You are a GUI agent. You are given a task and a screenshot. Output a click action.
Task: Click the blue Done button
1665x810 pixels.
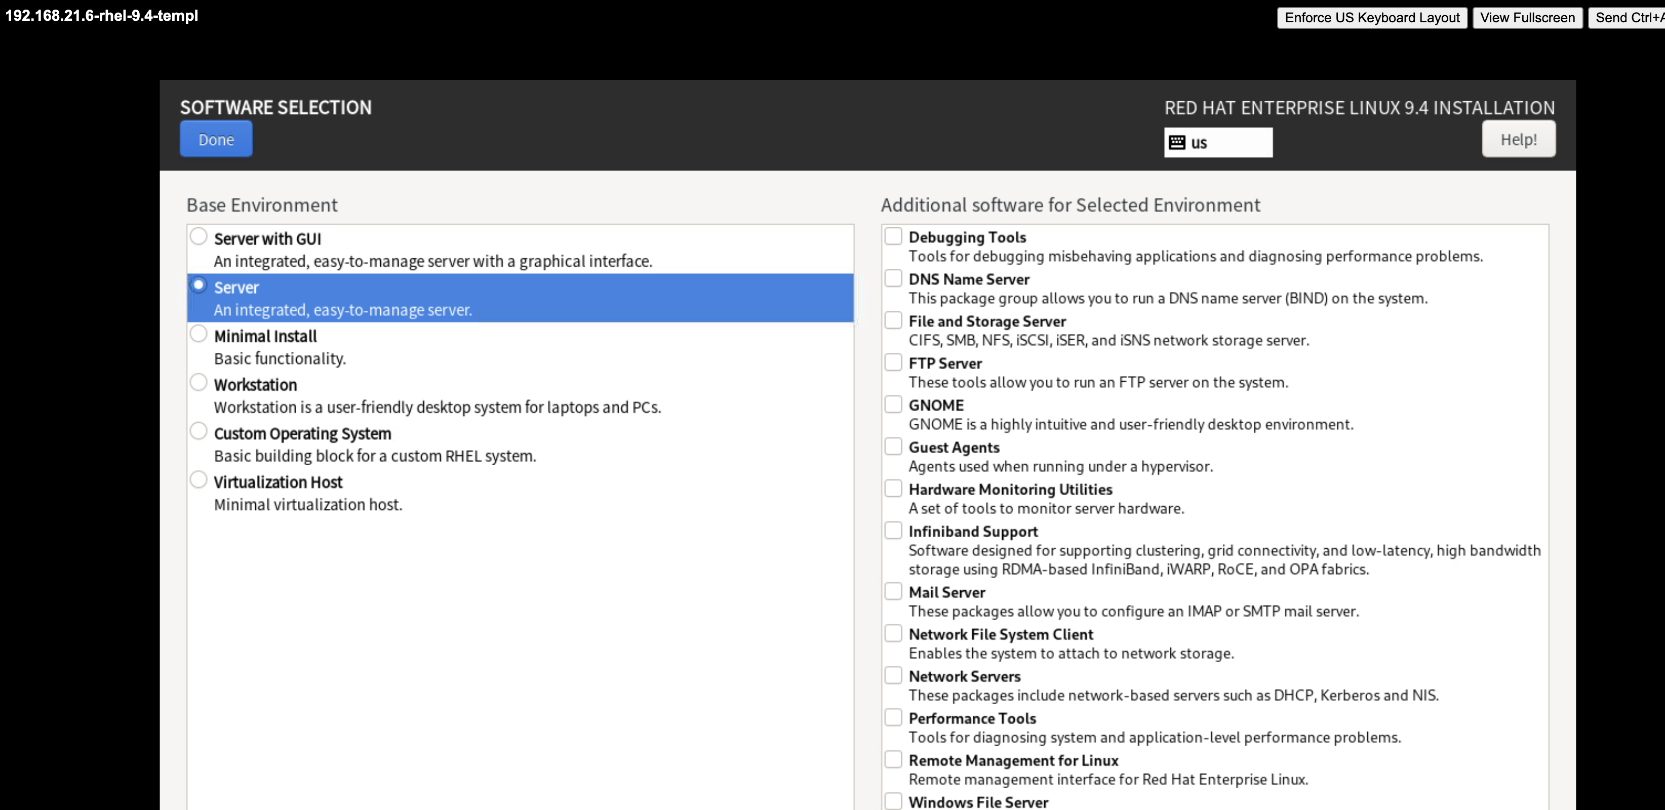coord(216,140)
